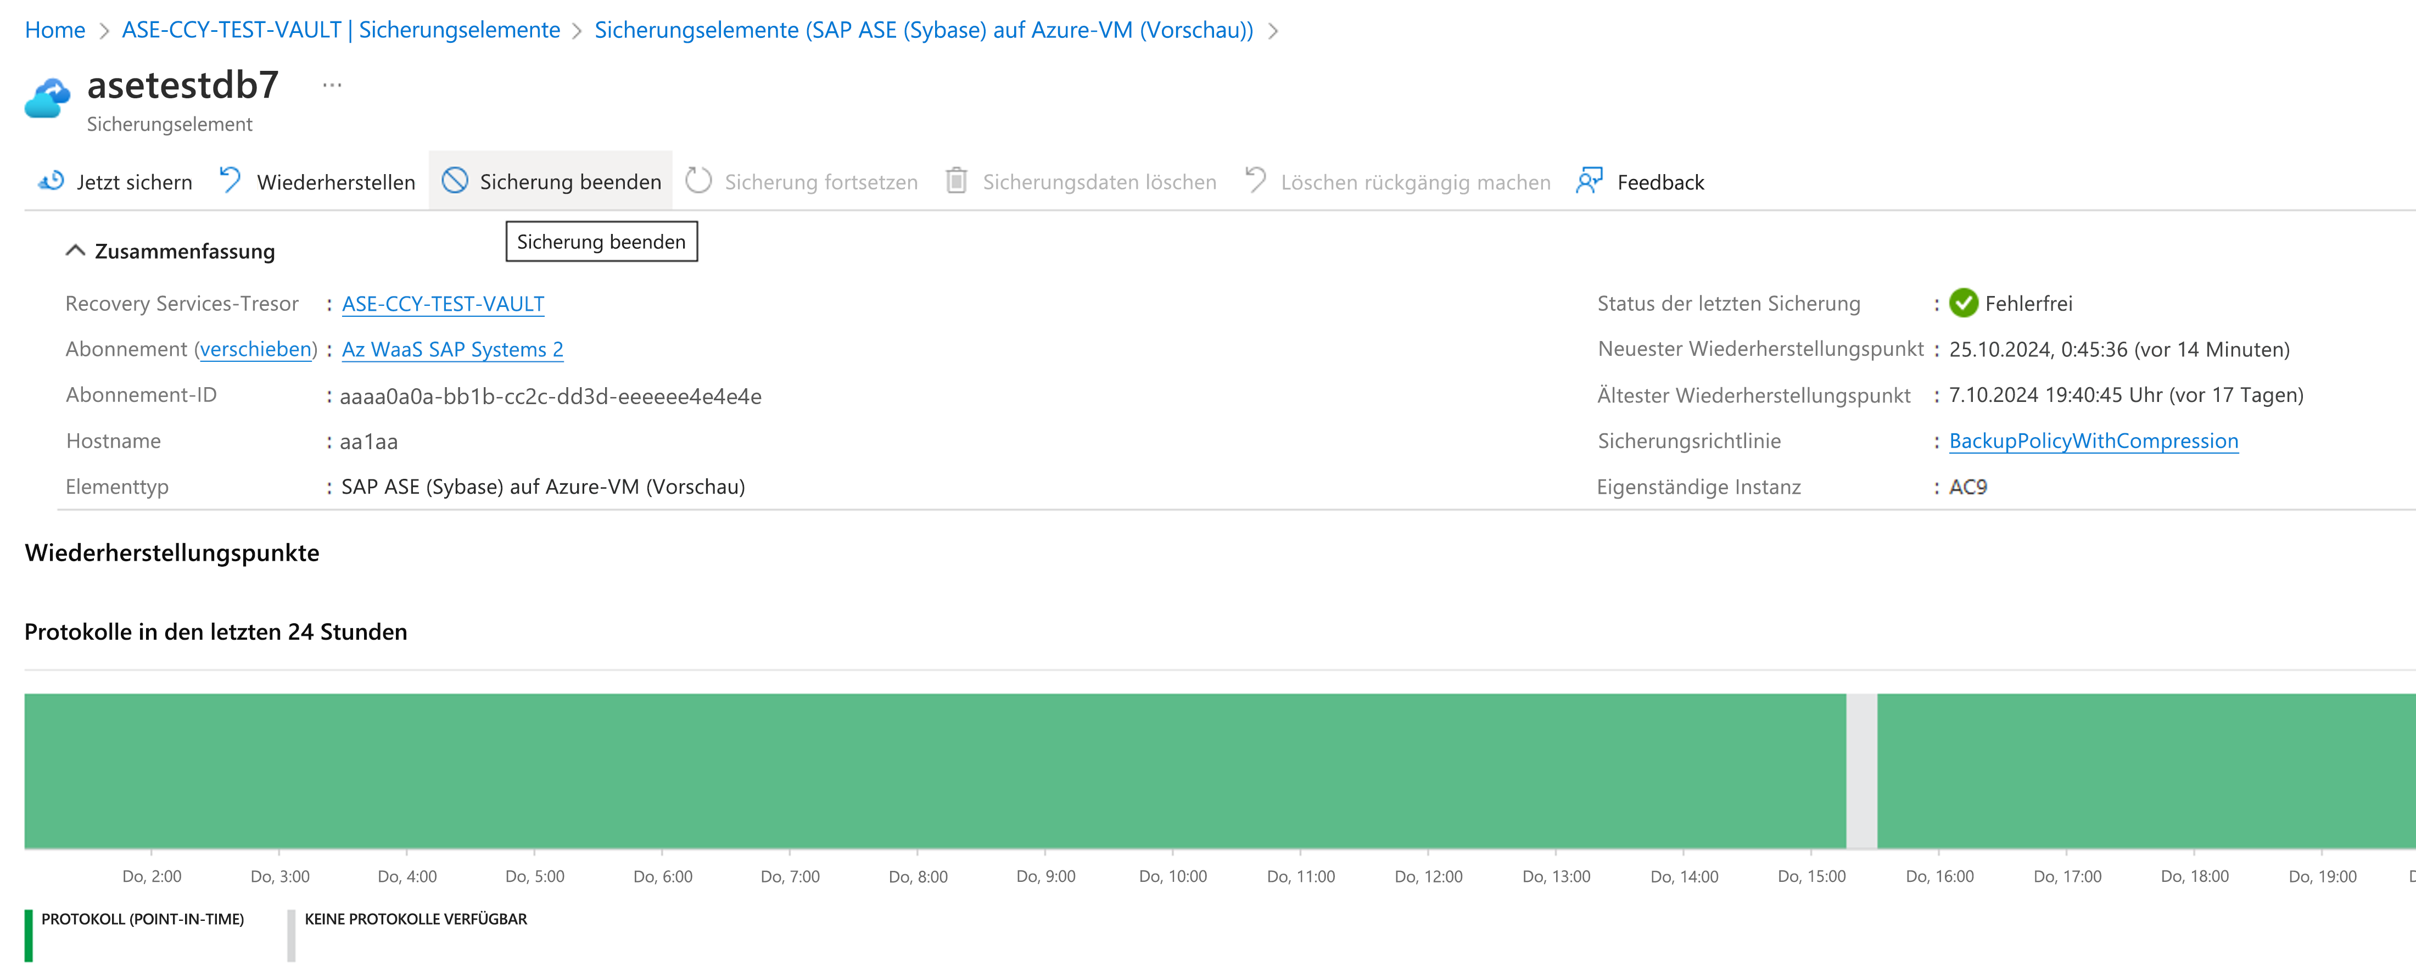Image resolution: width=2416 pixels, height=967 pixels.
Task: Click the gray gap in the log timeline
Action: click(x=1861, y=771)
